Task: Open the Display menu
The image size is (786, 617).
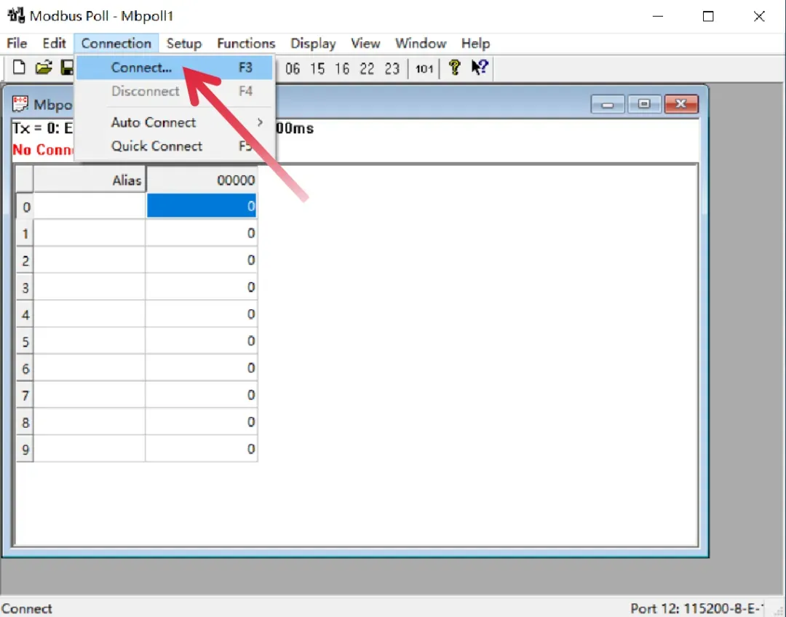Action: click(x=313, y=43)
